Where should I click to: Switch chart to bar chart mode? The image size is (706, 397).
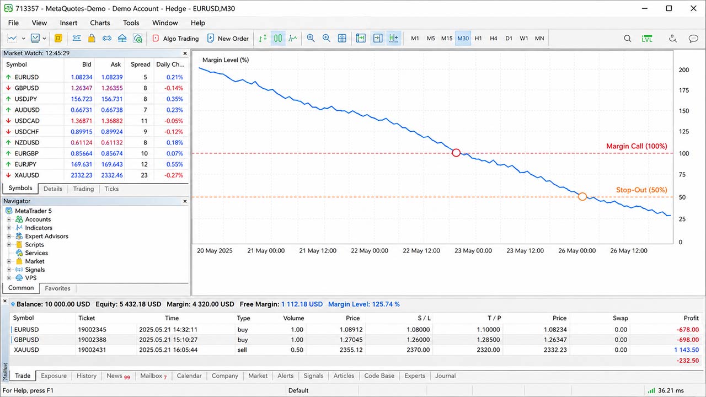263,39
